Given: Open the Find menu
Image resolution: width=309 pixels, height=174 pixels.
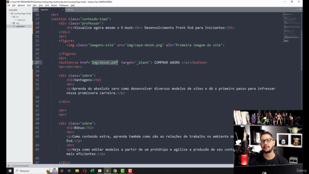Looking at the screenshot, I should click(29, 5).
